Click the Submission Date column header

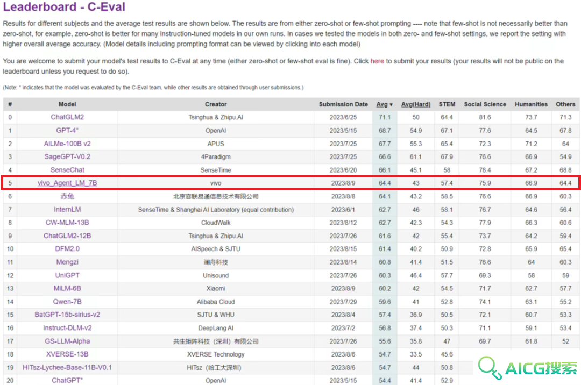click(x=343, y=104)
